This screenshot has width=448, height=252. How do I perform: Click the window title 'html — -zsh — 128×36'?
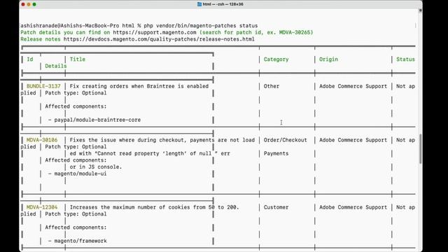[223, 4]
